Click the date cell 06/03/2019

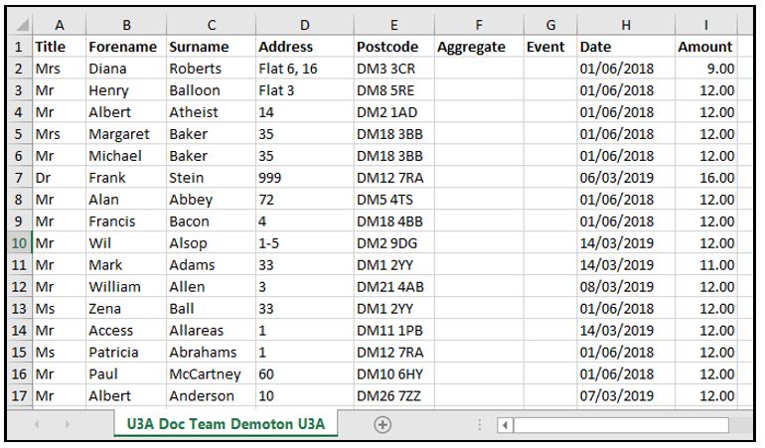point(625,178)
